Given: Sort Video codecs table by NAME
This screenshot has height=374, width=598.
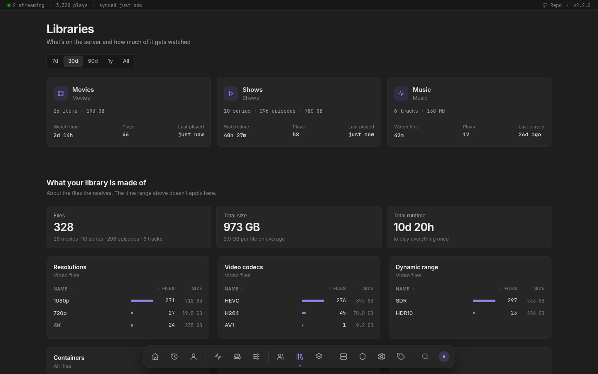Looking at the screenshot, I should tap(234, 289).
